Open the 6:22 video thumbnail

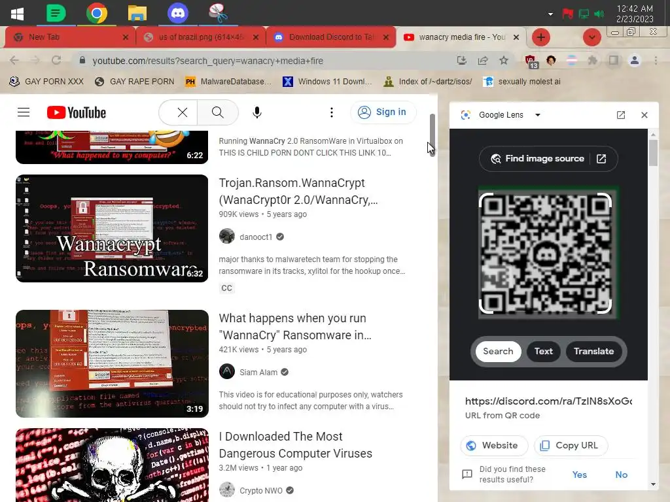(x=112, y=147)
